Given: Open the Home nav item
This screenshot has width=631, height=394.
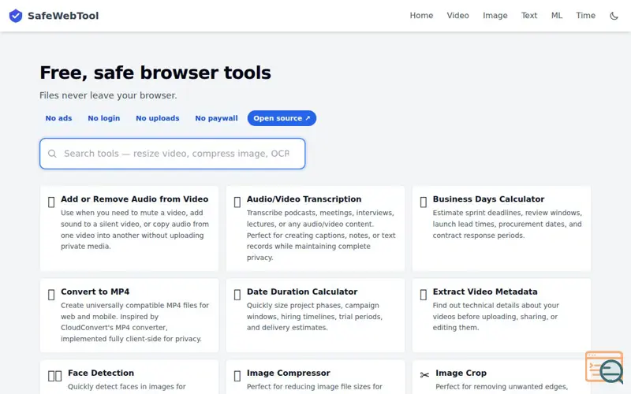Looking at the screenshot, I should tap(421, 16).
